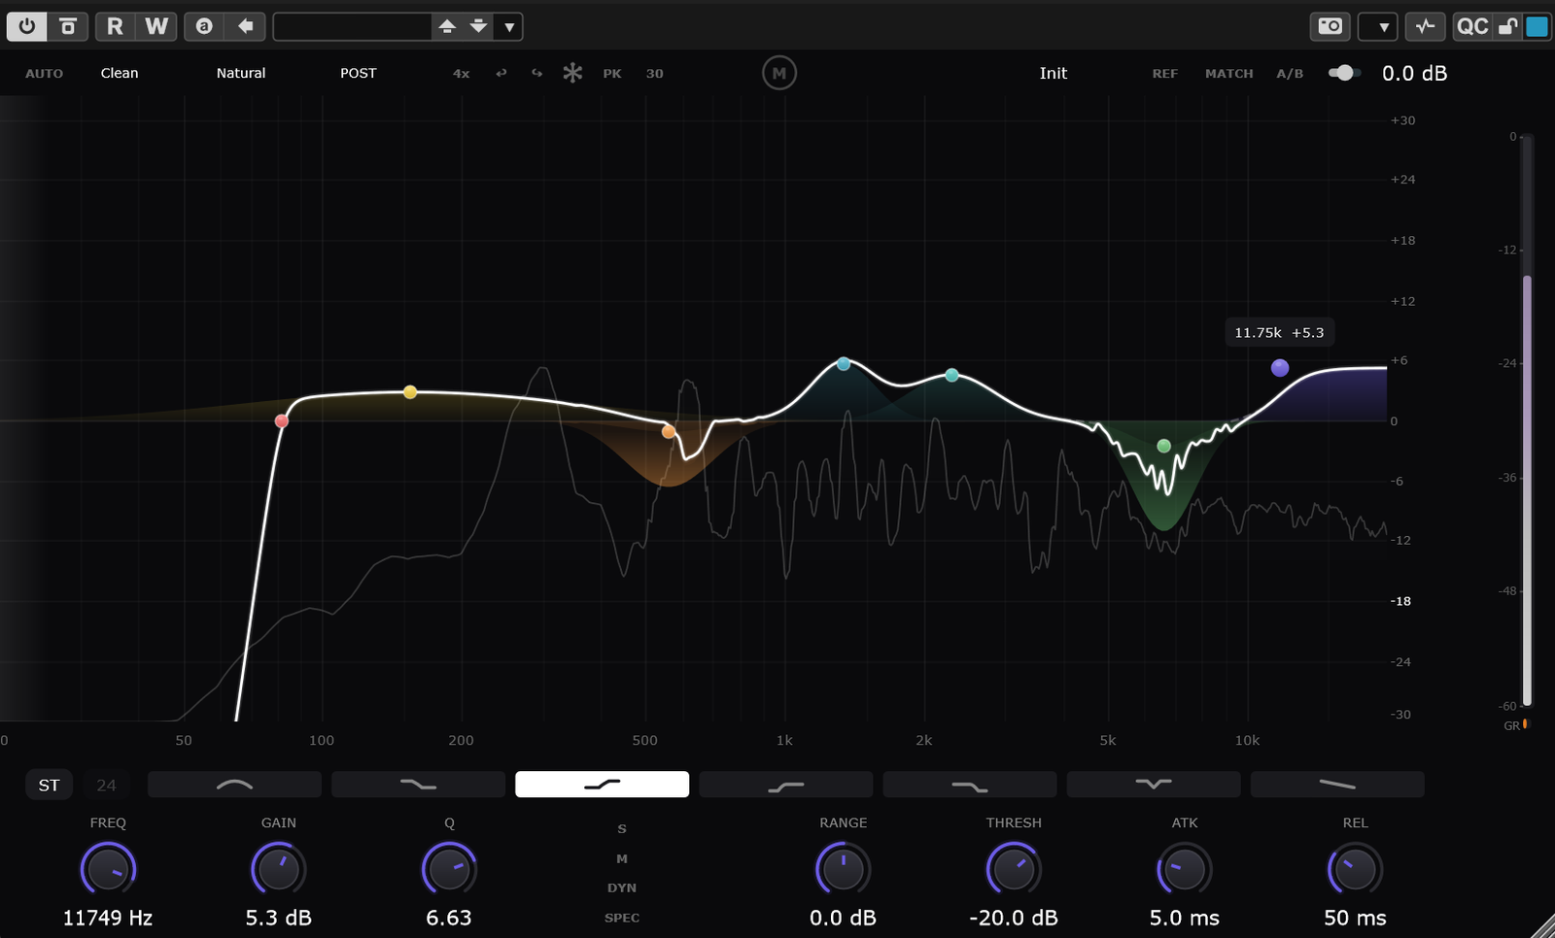Click the camera snapshot icon
The image size is (1555, 938).
1330,26
